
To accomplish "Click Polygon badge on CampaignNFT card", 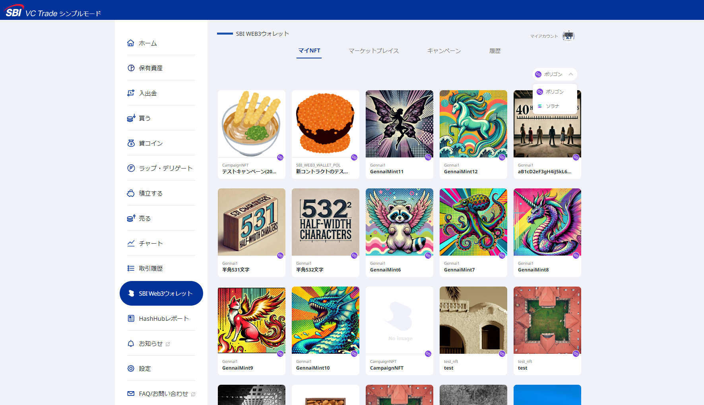I will (x=428, y=354).
